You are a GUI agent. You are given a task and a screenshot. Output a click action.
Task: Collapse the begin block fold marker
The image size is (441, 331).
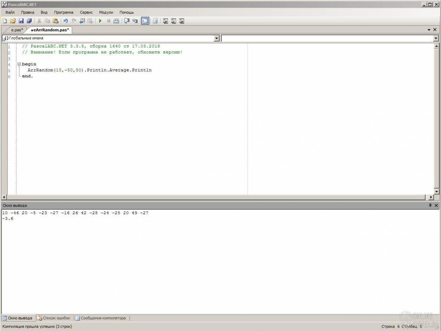click(x=19, y=64)
